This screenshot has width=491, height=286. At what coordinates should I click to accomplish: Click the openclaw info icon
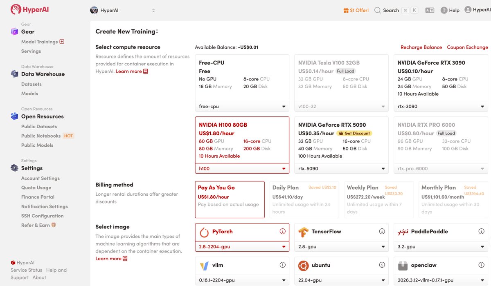point(481,265)
